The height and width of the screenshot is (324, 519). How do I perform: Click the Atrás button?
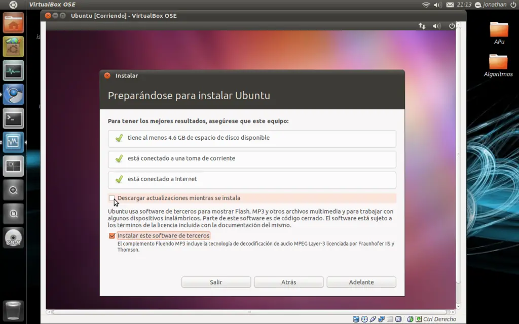click(288, 282)
